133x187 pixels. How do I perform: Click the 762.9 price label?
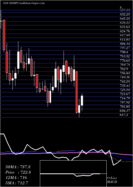point(124,69)
